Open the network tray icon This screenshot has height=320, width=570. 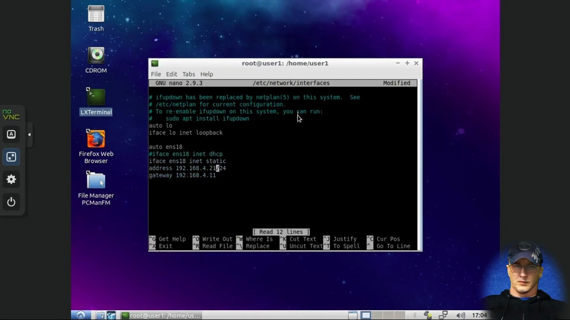point(443,315)
